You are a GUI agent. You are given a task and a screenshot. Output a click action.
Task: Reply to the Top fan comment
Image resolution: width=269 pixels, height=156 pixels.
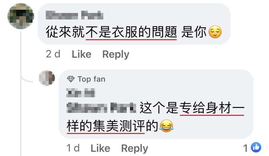coord(135,149)
